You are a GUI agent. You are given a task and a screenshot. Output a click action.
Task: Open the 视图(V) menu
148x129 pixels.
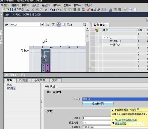click(x=25, y=5)
